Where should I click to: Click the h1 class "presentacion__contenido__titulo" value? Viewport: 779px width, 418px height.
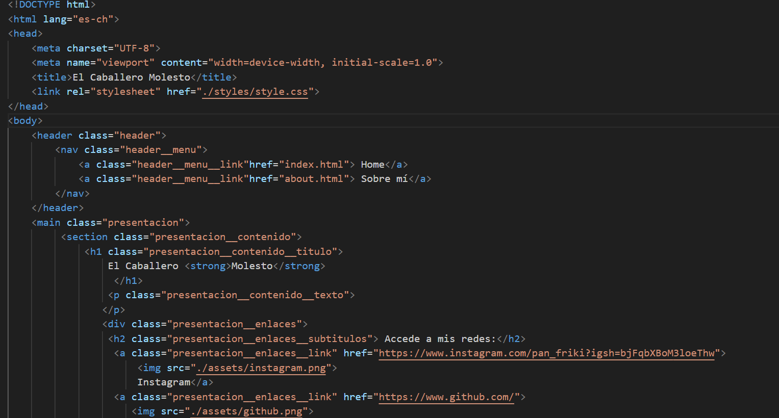[240, 252]
